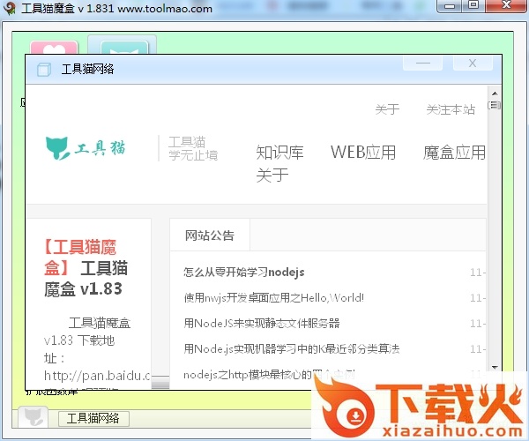
Task: Minimize the 工具猫网络 inner window
Action: 422,64
